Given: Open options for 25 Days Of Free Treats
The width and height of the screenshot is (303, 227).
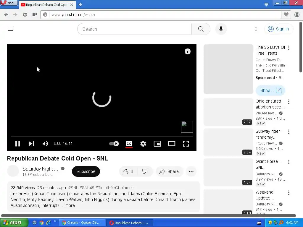Looking at the screenshot, I should pyautogui.click(x=289, y=48).
